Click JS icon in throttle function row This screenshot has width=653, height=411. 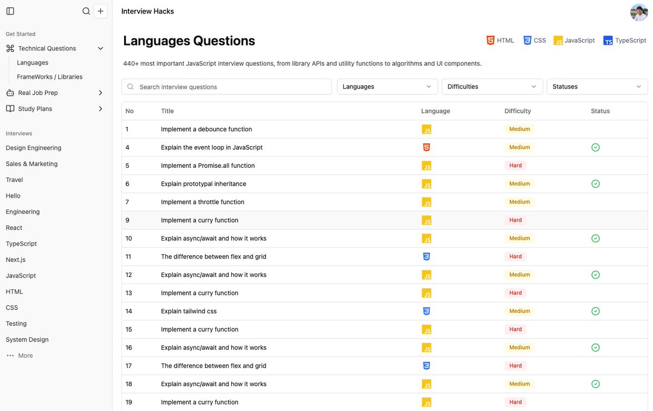(427, 202)
